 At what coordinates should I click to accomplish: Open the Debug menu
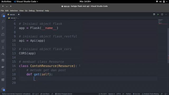(x=32, y=11)
